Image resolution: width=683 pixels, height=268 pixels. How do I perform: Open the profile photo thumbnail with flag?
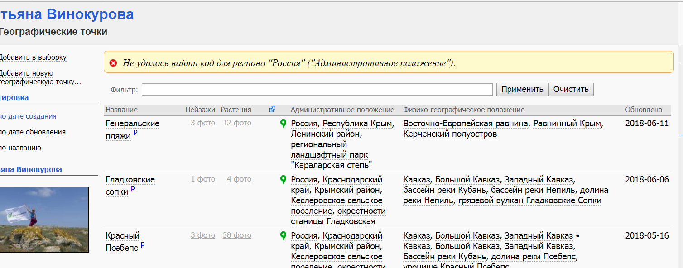tap(44, 220)
